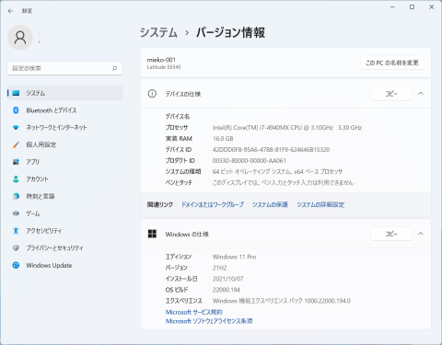
Task: Click the 2021/10/07 install date
Action: 227,279
